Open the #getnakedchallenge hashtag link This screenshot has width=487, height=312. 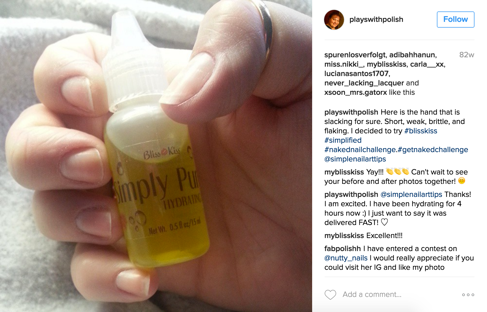pyautogui.click(x=433, y=149)
